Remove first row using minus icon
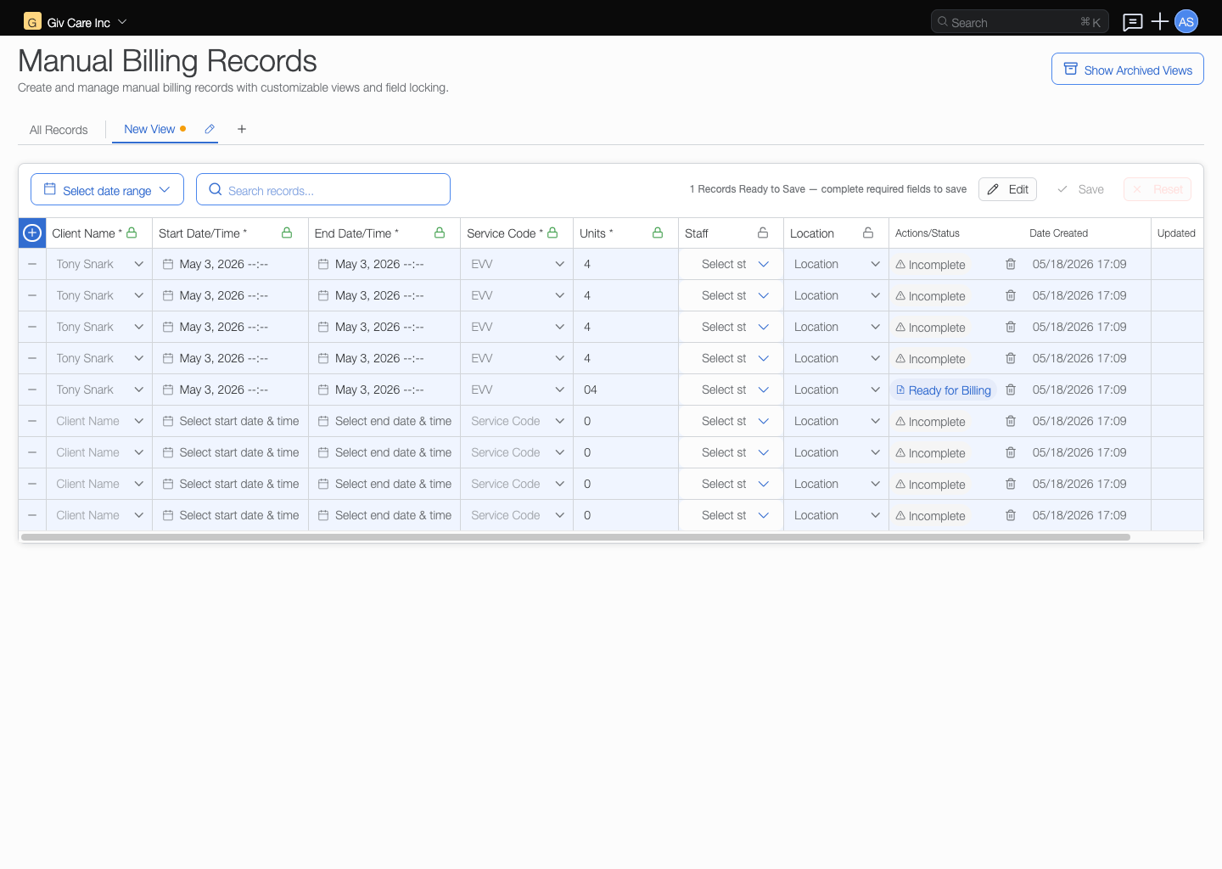The height and width of the screenshot is (869, 1222). (32, 264)
